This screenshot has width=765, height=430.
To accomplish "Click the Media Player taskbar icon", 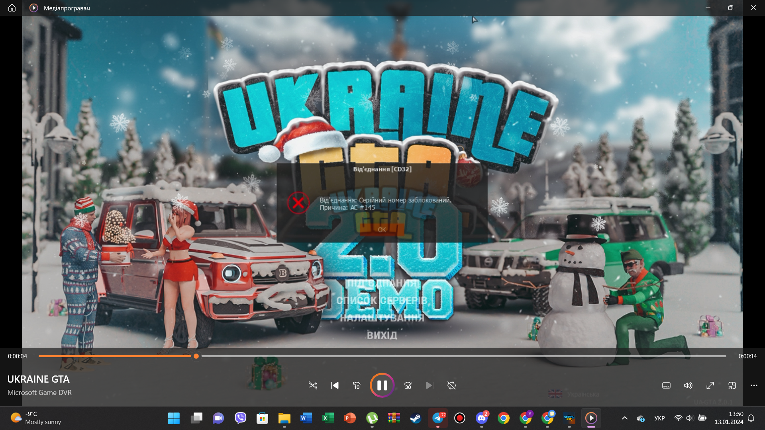I will (x=591, y=418).
